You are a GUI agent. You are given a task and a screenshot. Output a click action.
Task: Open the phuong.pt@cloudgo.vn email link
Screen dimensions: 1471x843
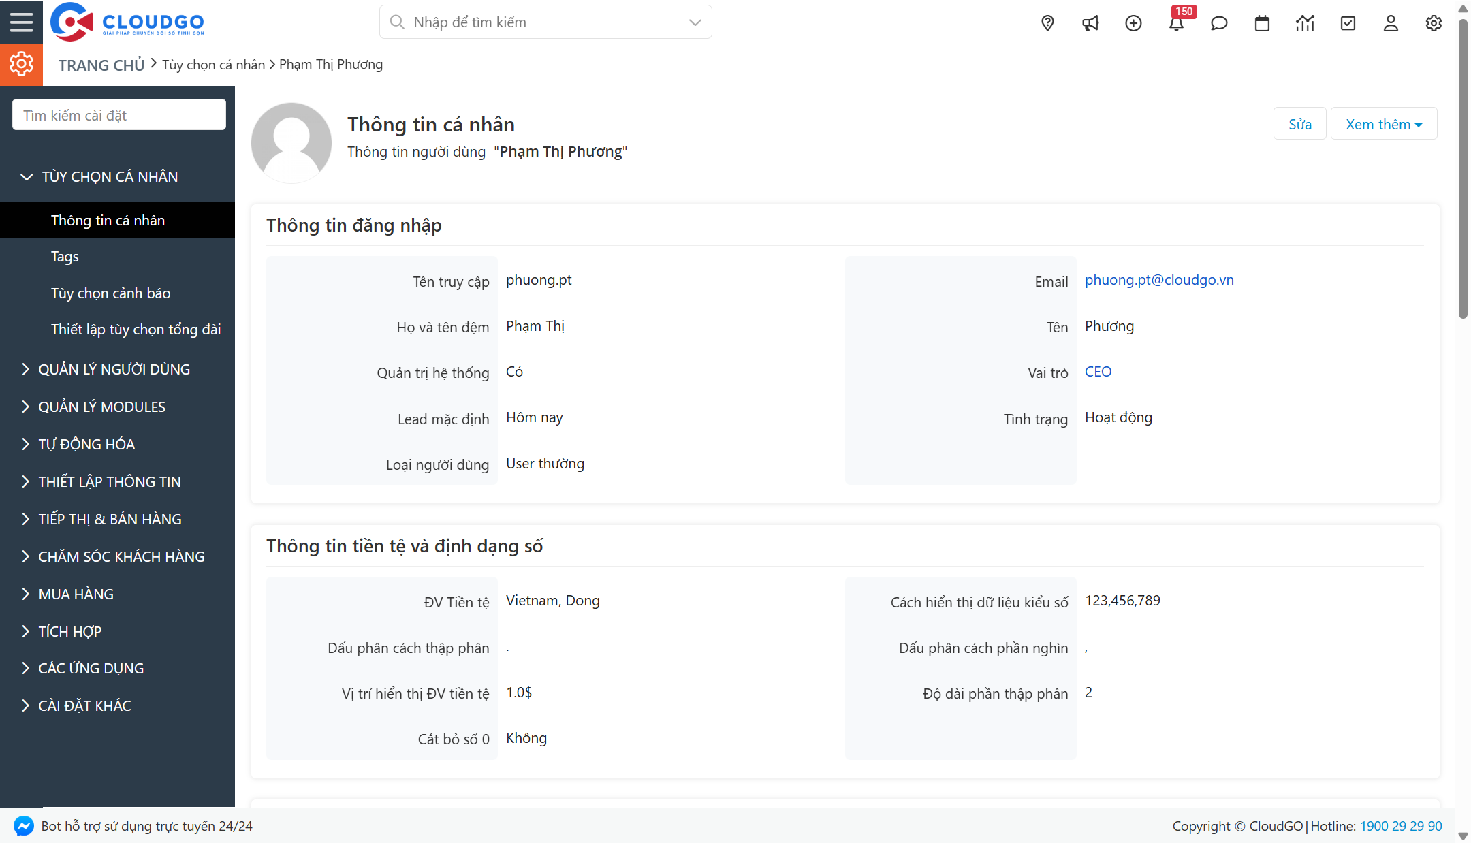coord(1160,279)
